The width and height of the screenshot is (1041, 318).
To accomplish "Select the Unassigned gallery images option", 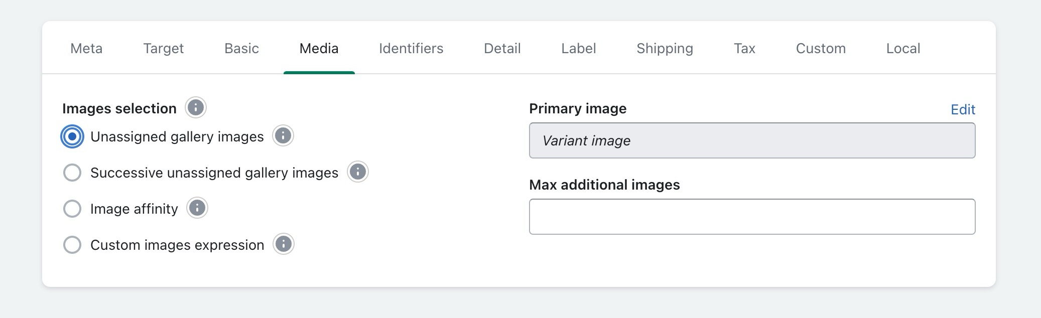I will point(72,135).
